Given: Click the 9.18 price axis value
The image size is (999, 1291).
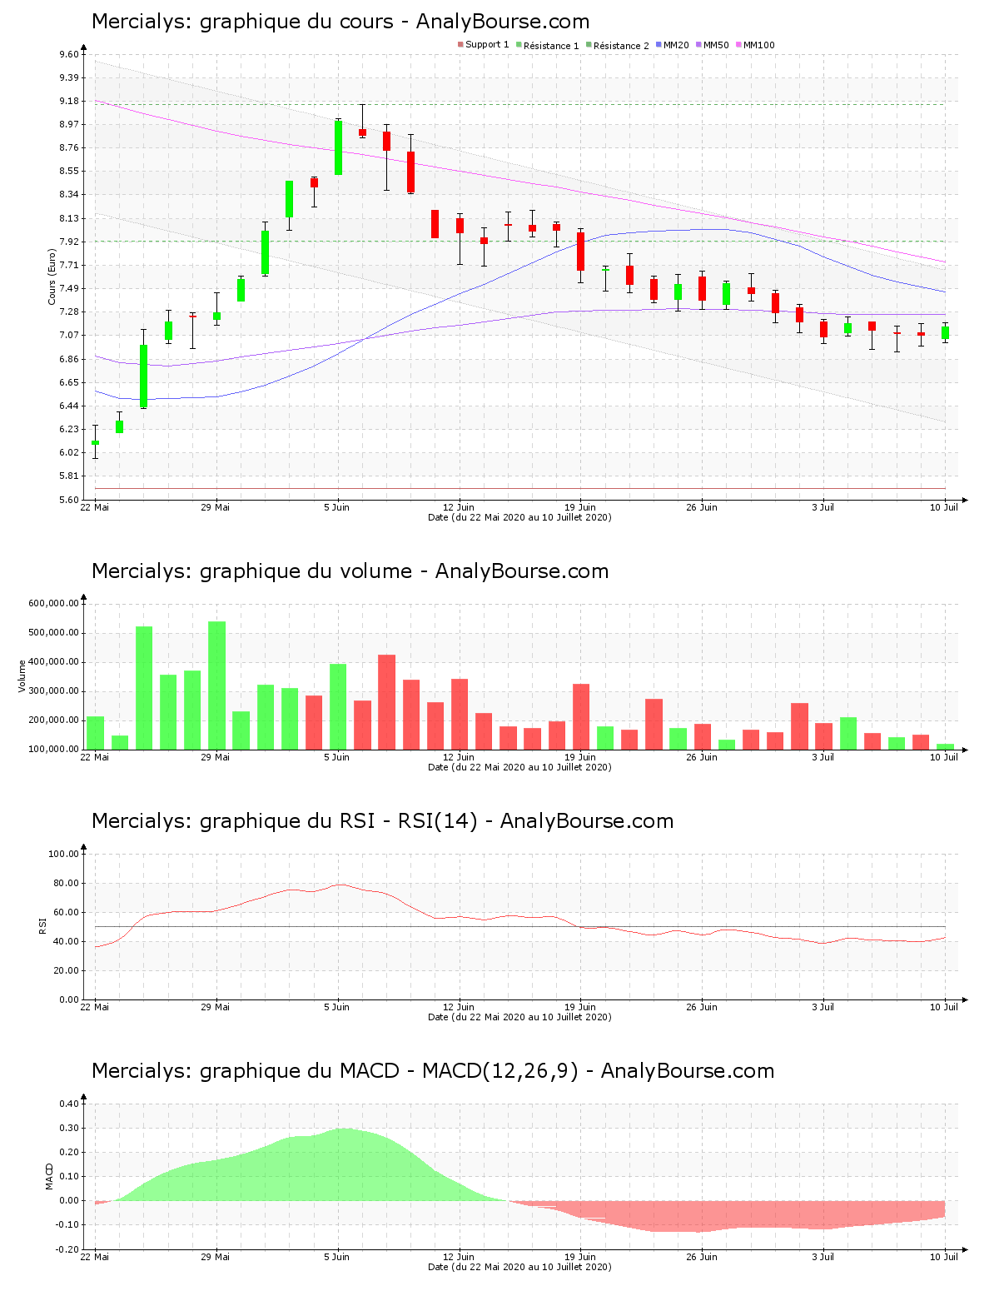Looking at the screenshot, I should (x=69, y=101).
